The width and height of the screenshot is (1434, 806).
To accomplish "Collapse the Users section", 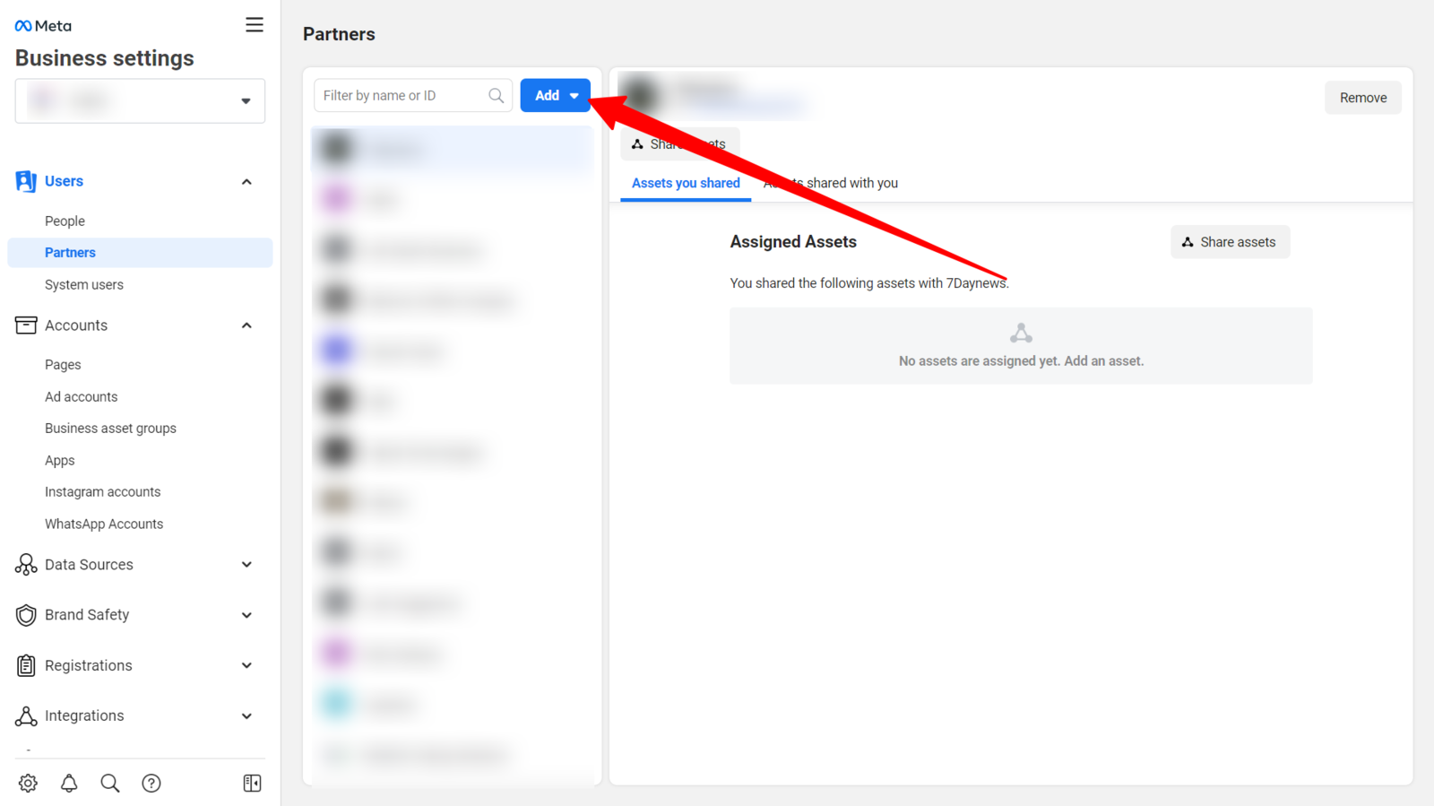I will pyautogui.click(x=246, y=182).
